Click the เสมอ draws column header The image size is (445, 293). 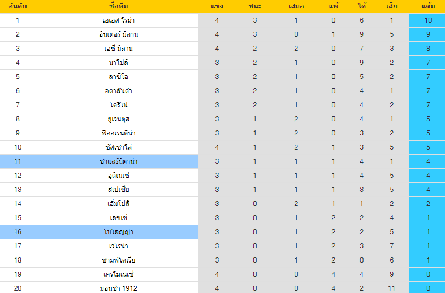point(296,6)
